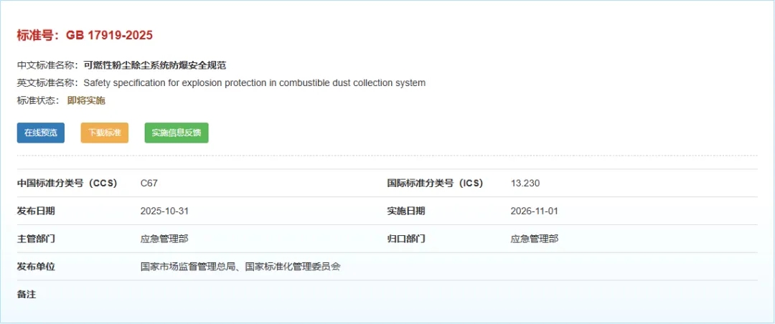
Task: Click the English standard name text
Action: click(254, 83)
